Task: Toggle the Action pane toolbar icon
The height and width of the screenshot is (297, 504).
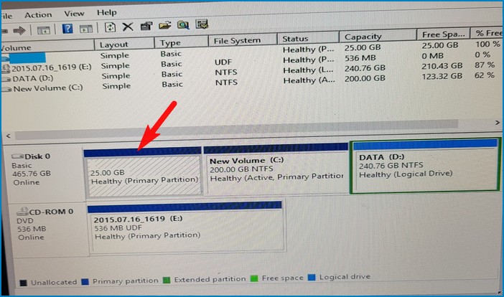Action: coord(85,29)
